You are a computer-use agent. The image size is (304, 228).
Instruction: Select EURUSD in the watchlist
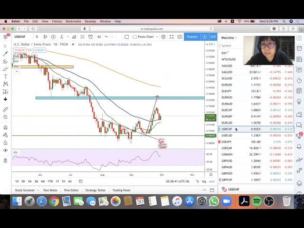(x=227, y=85)
